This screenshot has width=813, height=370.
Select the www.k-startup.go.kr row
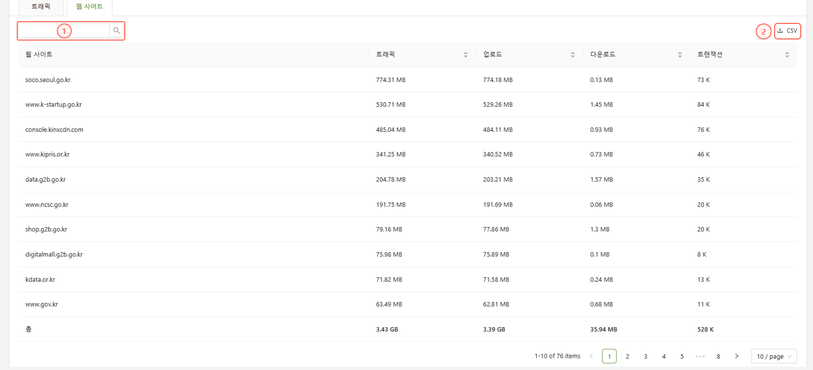tap(53, 105)
